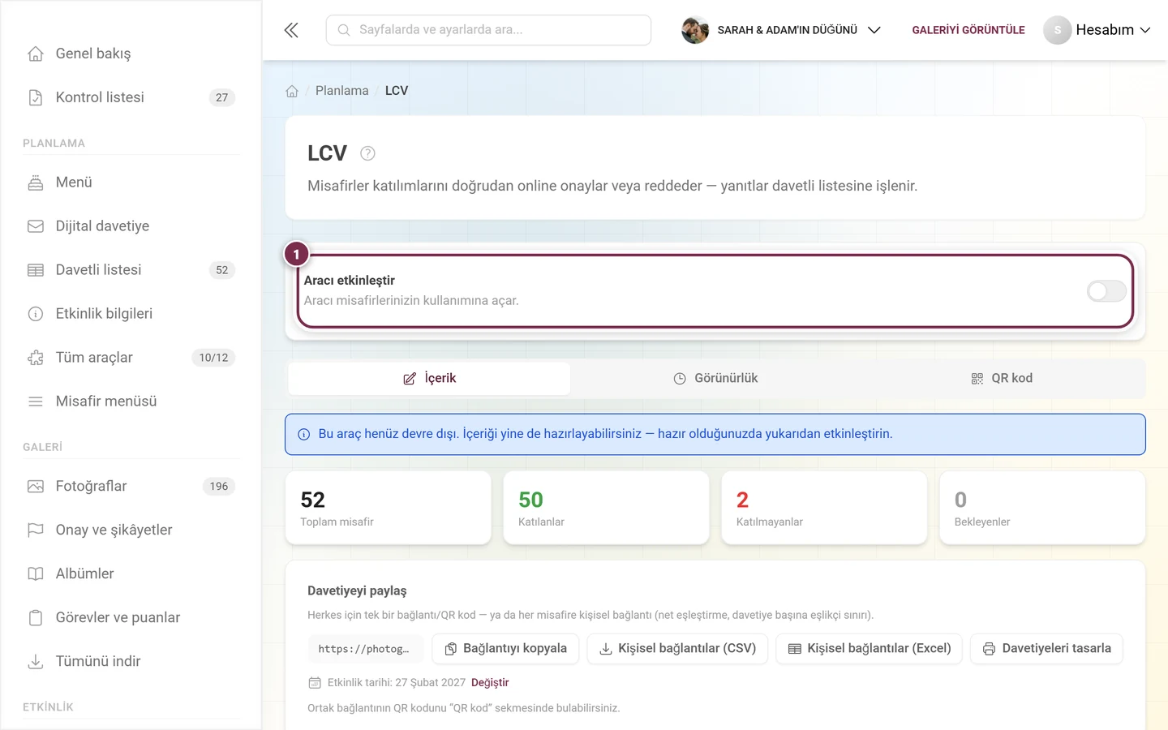The image size is (1168, 730).
Task: Click the Kontrol listesi document icon
Action: point(36,97)
